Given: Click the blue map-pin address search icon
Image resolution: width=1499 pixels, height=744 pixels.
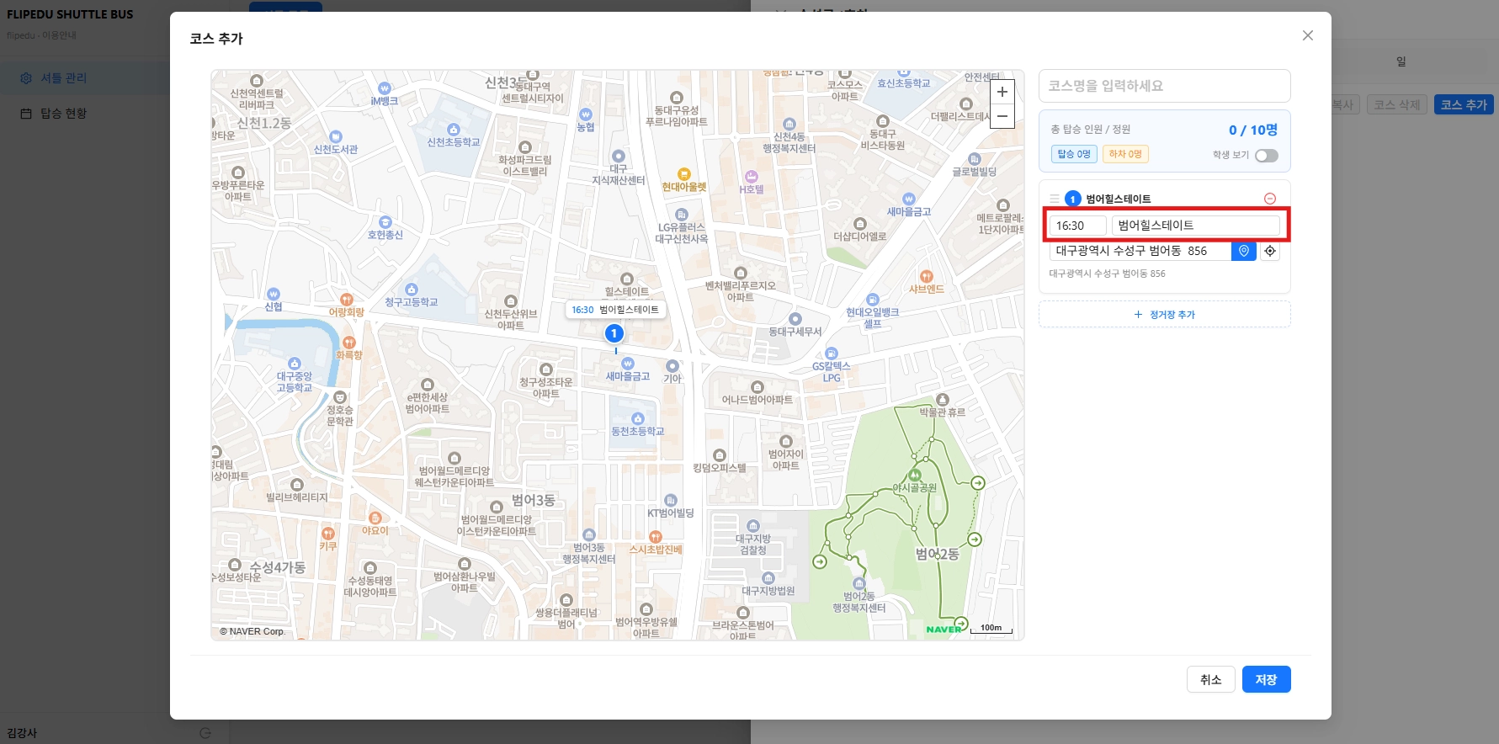Looking at the screenshot, I should pos(1244,251).
